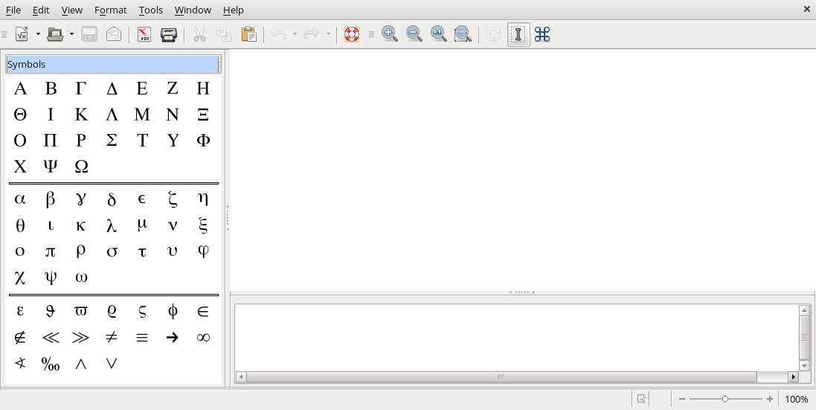Insert the not-equal symbol
The width and height of the screenshot is (816, 410).
tap(112, 338)
